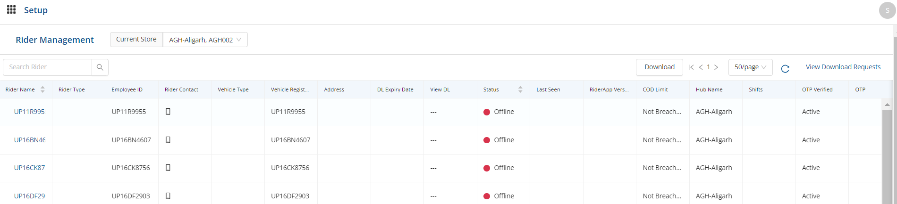The width and height of the screenshot is (897, 204).
Task: Click the search magnifier icon
Action: (x=100, y=67)
